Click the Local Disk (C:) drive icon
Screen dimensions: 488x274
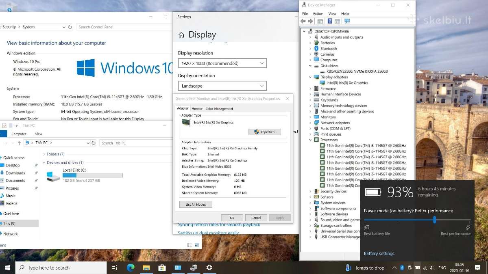(x=53, y=176)
